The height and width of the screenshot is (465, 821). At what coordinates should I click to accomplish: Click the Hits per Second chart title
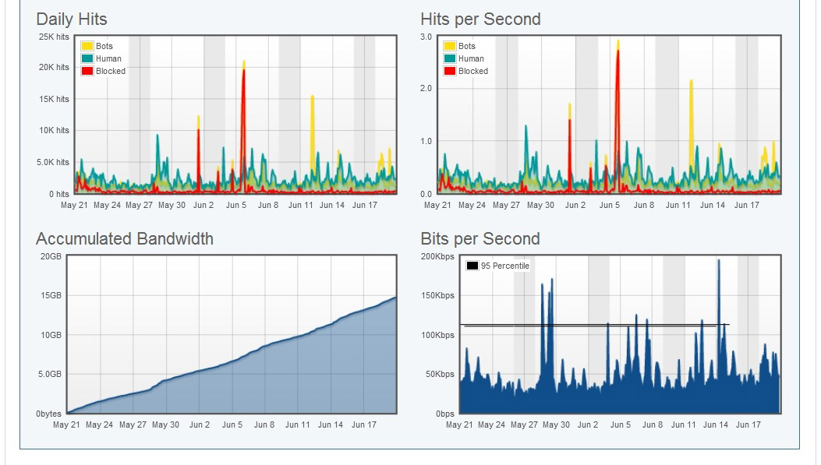tap(480, 19)
